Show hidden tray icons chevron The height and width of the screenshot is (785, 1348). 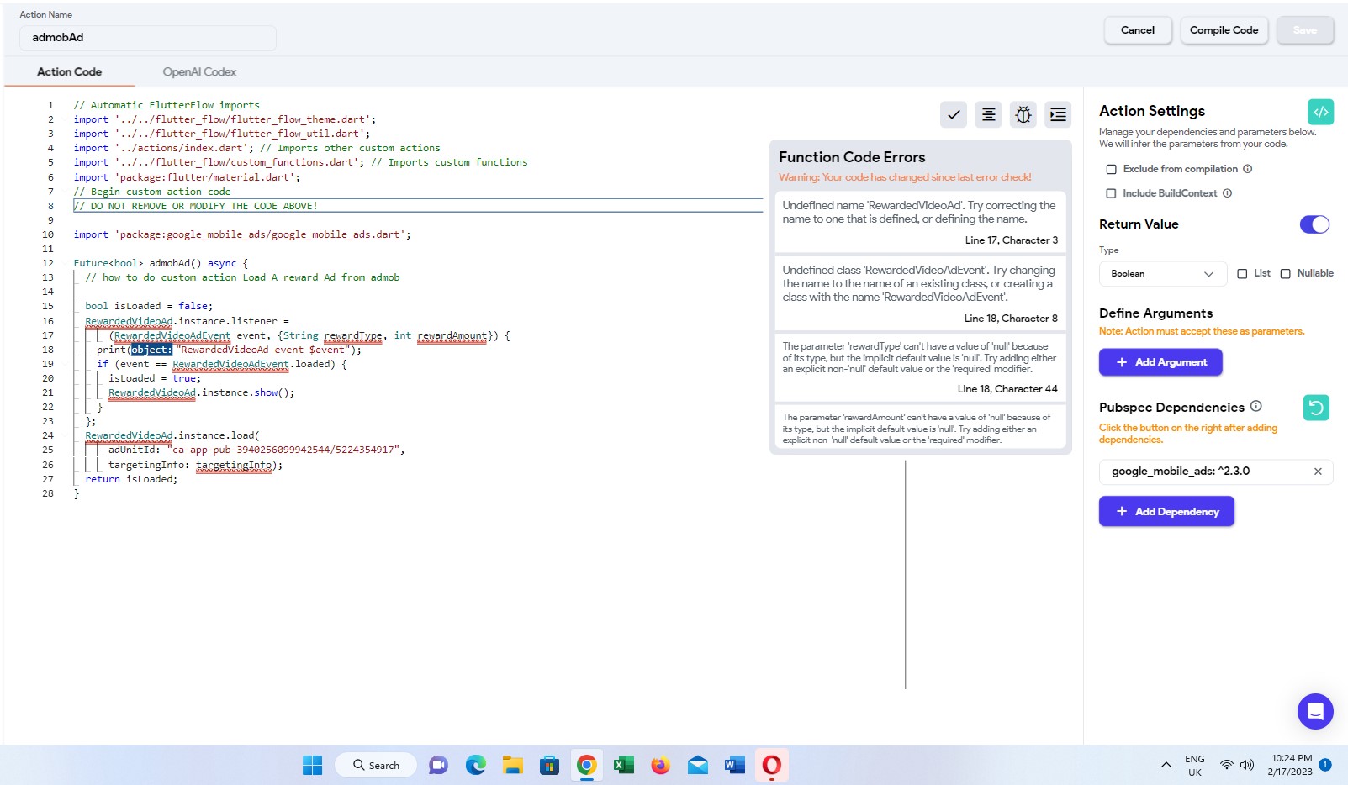1166,765
